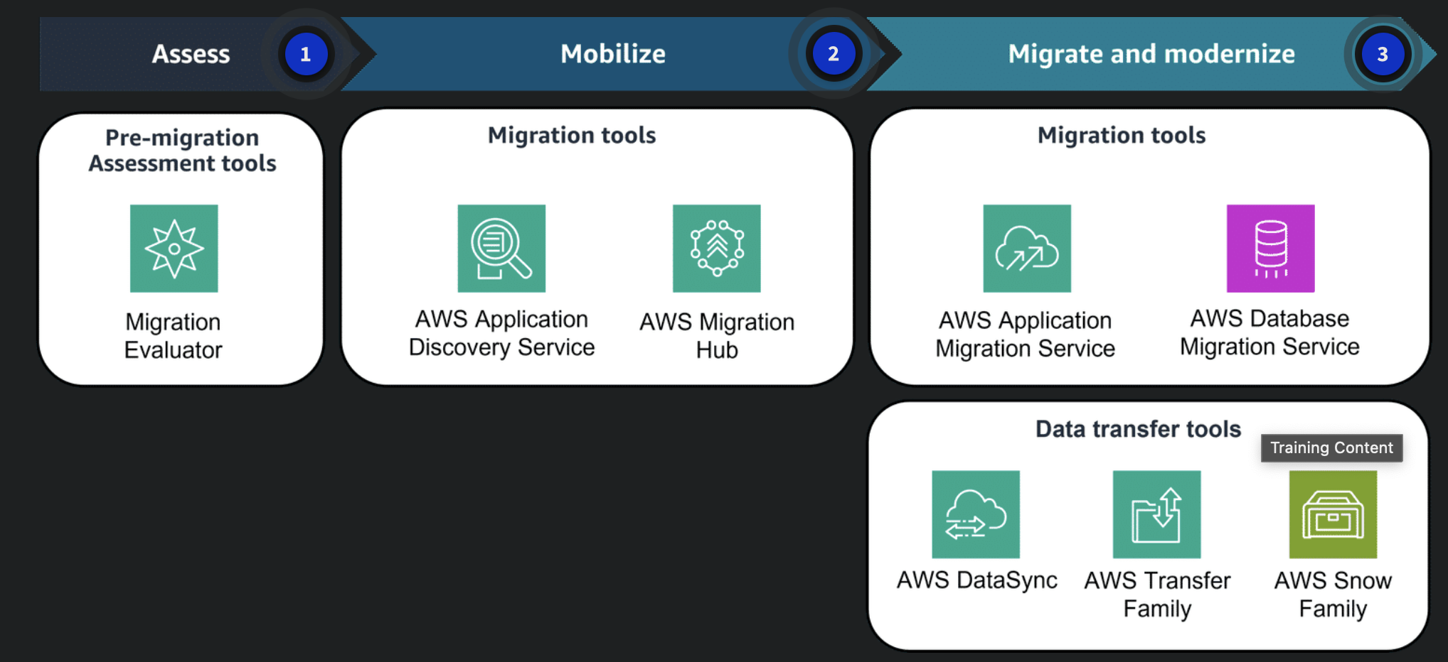Select the purple AWS Database Migration Service icon

pyautogui.click(x=1271, y=249)
